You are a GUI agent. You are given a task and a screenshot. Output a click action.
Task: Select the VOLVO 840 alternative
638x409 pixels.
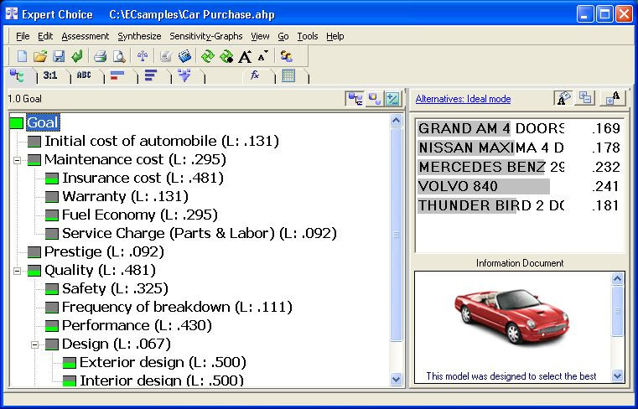tap(519, 186)
